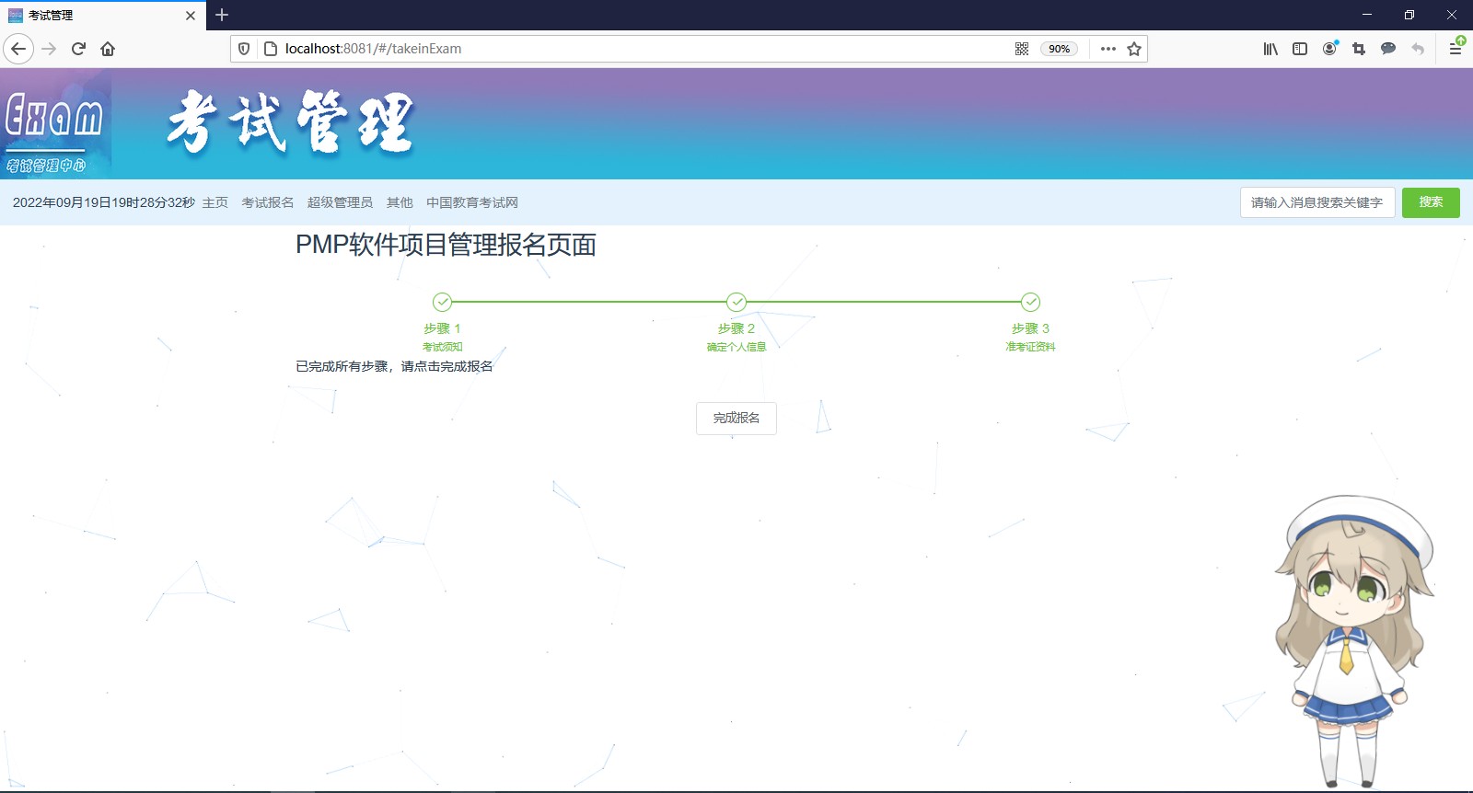
Task: Show site information page icon
Action: (271, 49)
